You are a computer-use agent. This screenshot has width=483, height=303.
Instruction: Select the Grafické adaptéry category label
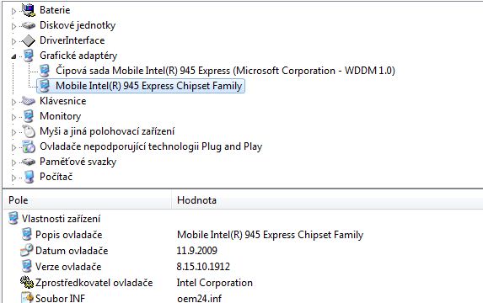click(x=78, y=56)
